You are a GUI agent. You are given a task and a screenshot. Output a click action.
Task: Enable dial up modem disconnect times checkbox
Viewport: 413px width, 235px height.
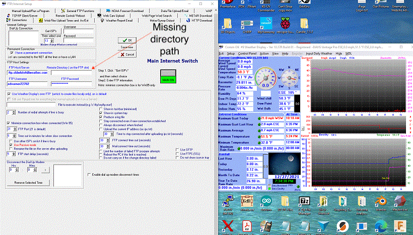89,175
